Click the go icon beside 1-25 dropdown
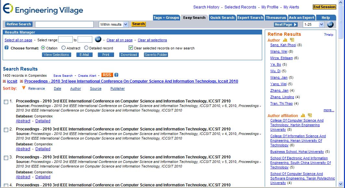This screenshot has width=345, height=188. coord(330,24)
